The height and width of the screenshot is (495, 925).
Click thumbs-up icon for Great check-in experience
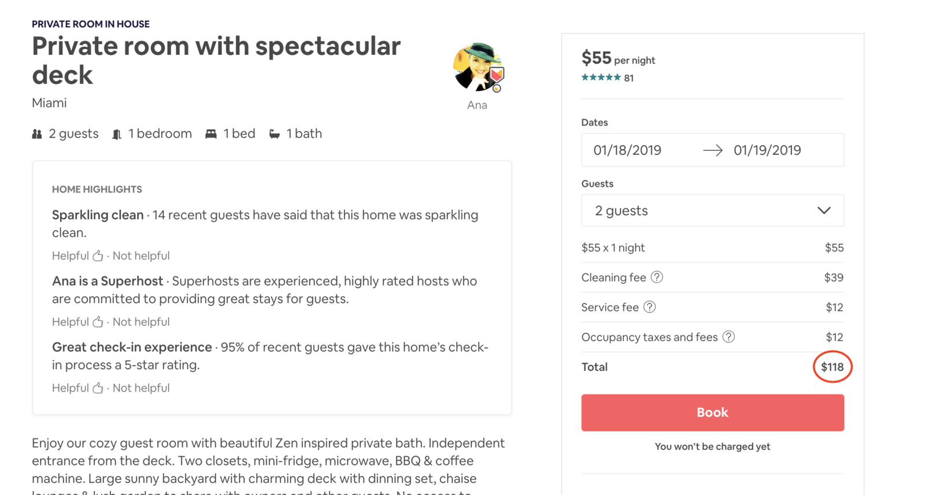(x=98, y=388)
